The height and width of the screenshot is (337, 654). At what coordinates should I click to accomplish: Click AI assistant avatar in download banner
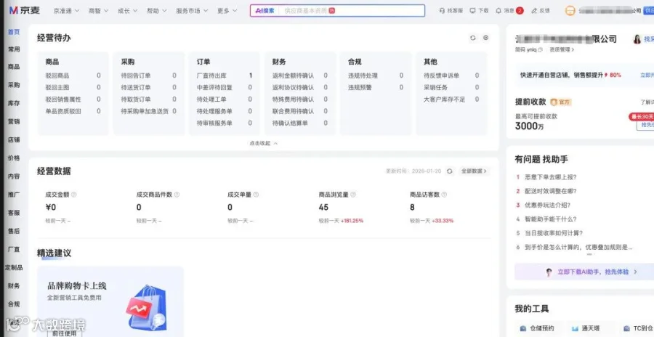[x=549, y=272]
